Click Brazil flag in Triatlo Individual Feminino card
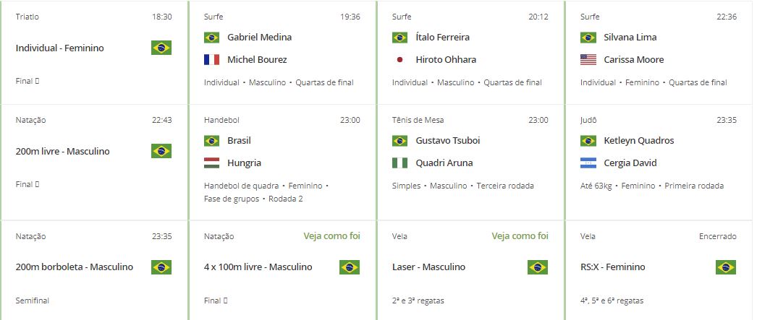The image size is (757, 320). pos(161,48)
